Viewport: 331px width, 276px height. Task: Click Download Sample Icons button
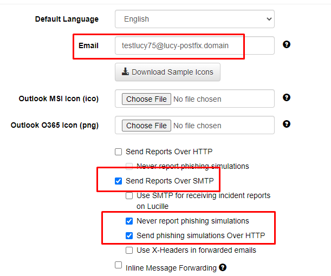167,72
